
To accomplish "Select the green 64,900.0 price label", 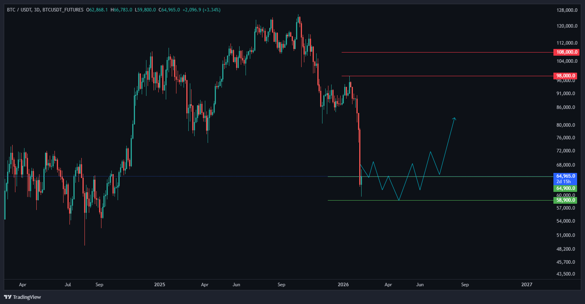I will click(x=566, y=188).
